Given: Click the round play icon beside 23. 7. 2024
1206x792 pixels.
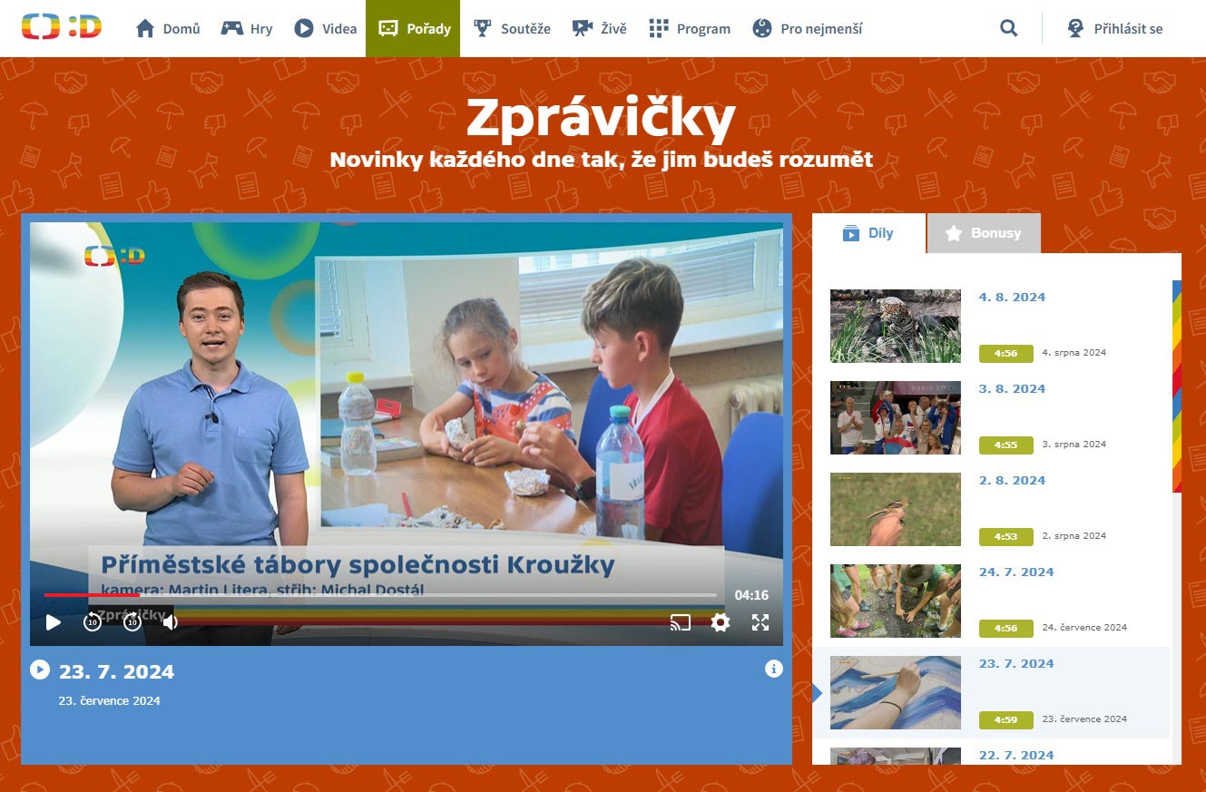Looking at the screenshot, I should (x=40, y=670).
